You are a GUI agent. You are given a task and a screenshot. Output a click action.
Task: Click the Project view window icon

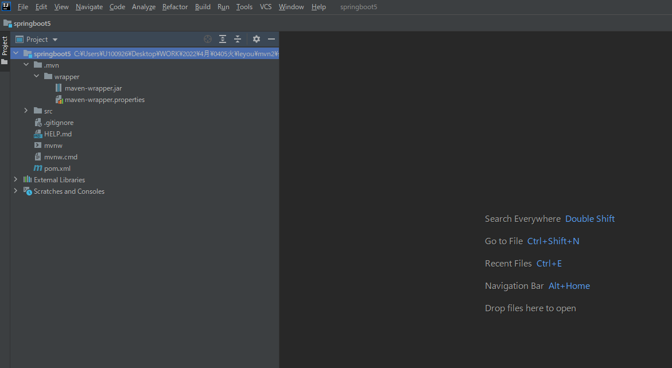[20, 40]
